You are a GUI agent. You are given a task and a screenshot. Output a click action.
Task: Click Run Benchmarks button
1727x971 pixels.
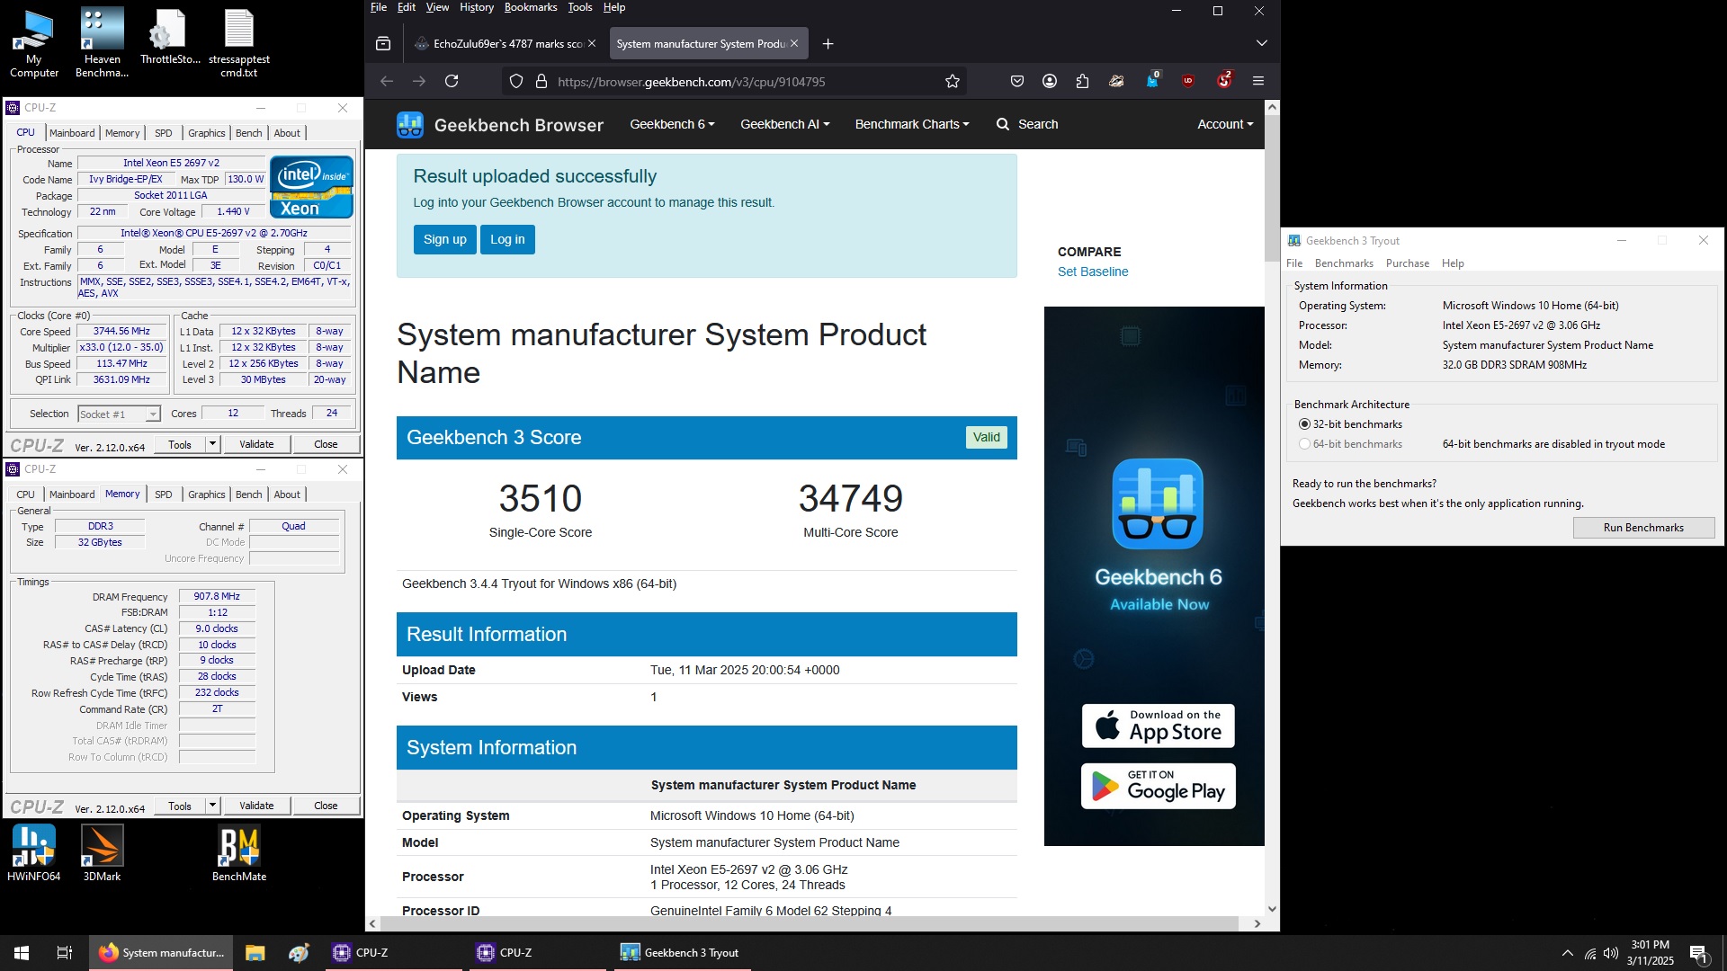tap(1643, 528)
